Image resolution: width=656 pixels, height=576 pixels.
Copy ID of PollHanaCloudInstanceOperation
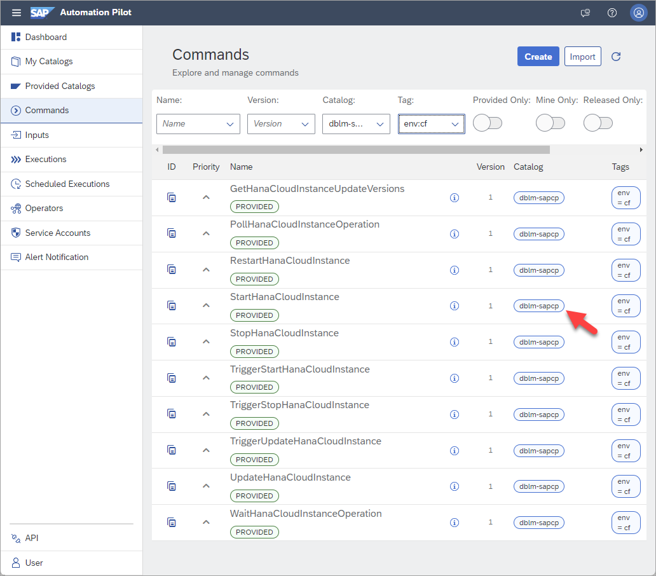pyautogui.click(x=172, y=233)
